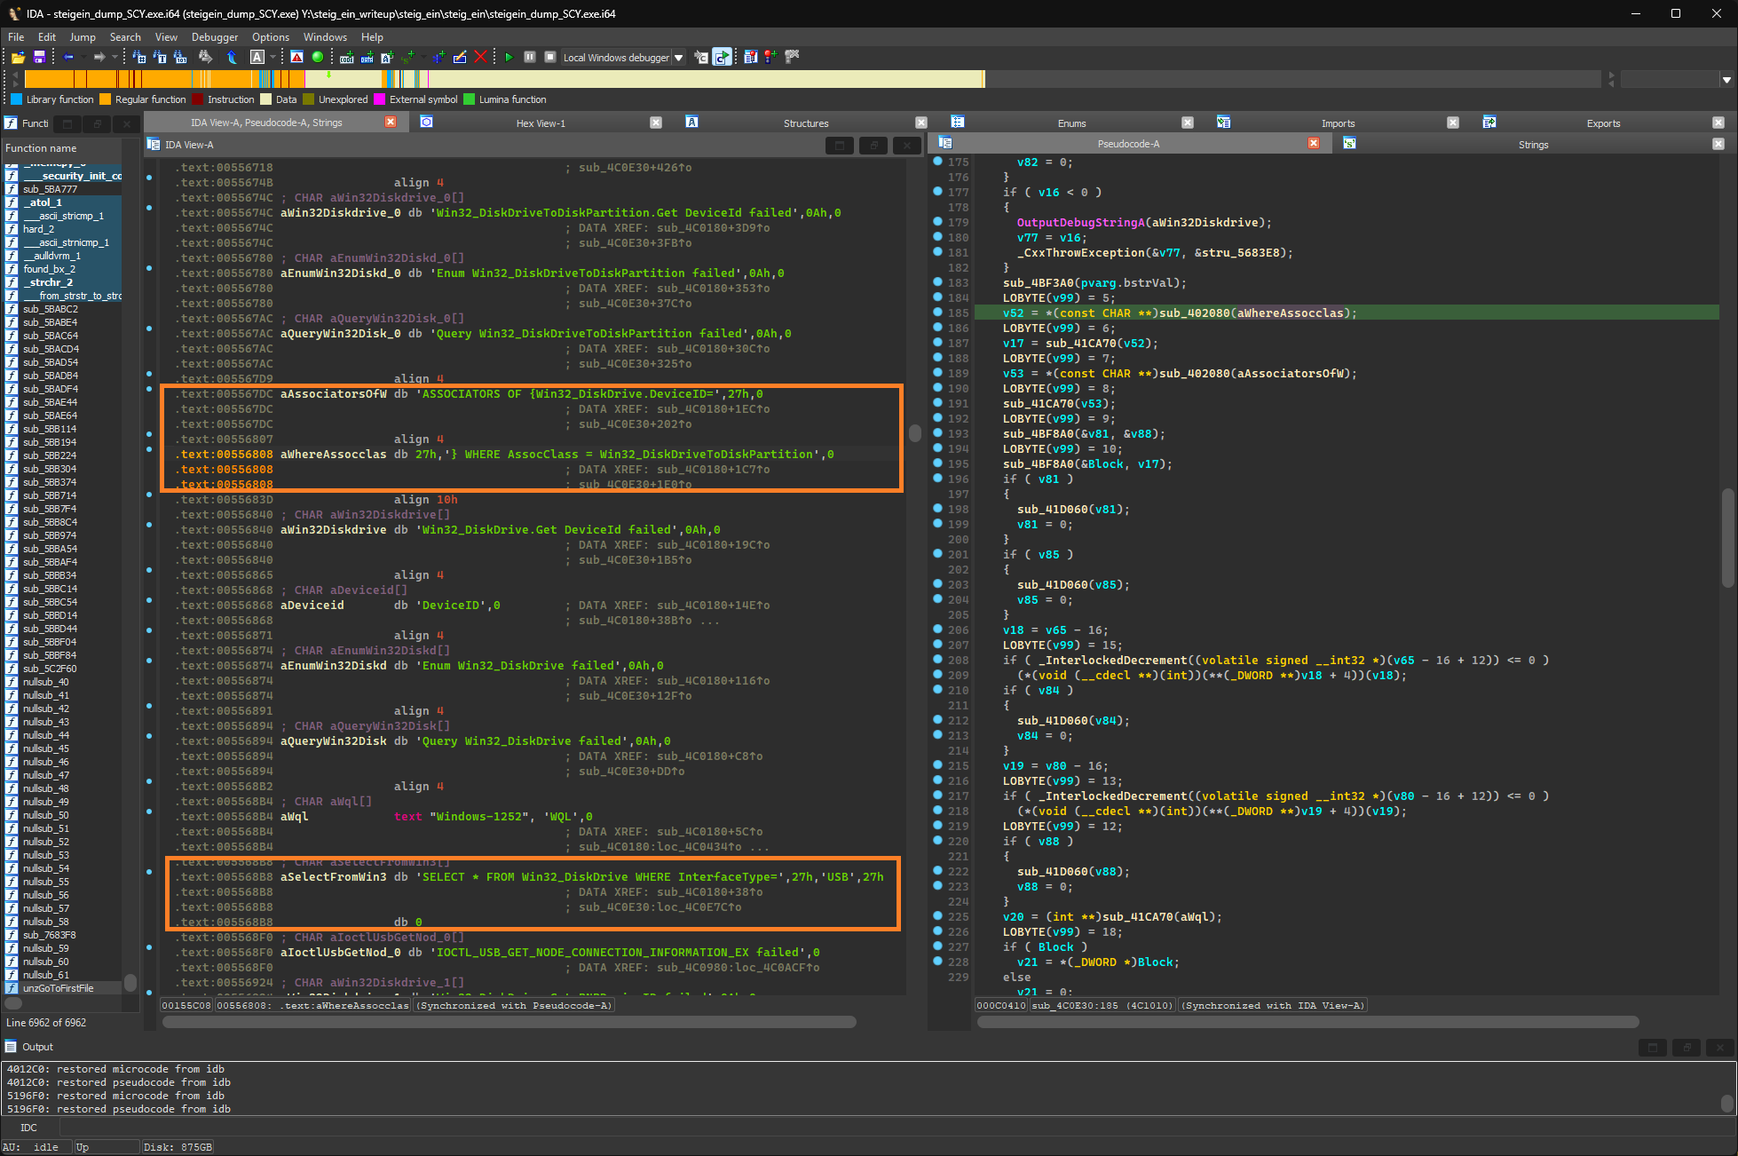This screenshot has height=1156, width=1738.
Task: Close the Pseudocode-A tab
Action: pyautogui.click(x=1314, y=143)
